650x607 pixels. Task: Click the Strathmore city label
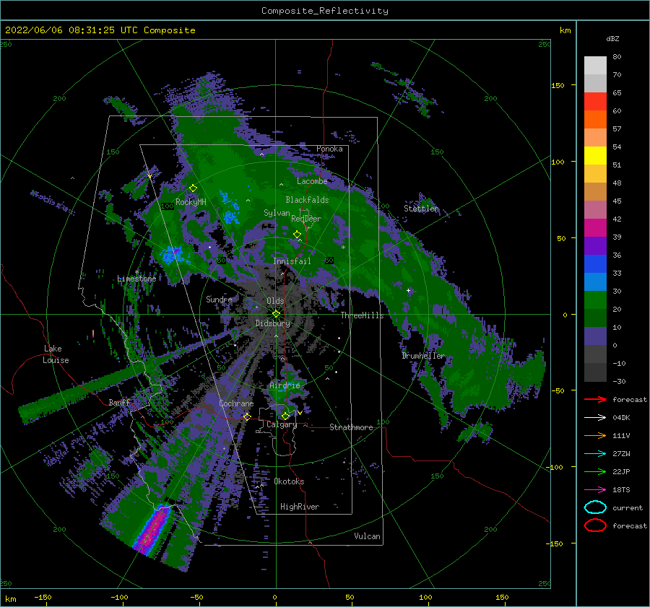click(351, 427)
